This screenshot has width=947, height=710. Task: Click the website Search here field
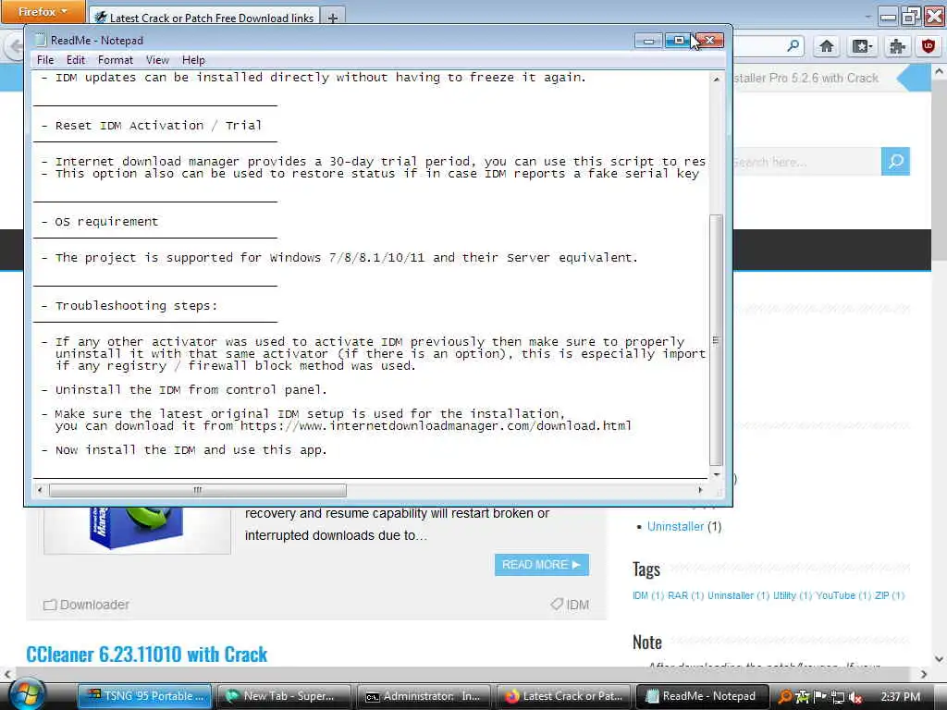(x=806, y=162)
